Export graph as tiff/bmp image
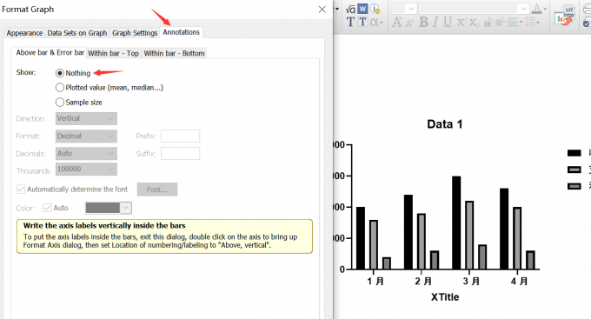Screen dimensions: 591x319 coord(564,16)
